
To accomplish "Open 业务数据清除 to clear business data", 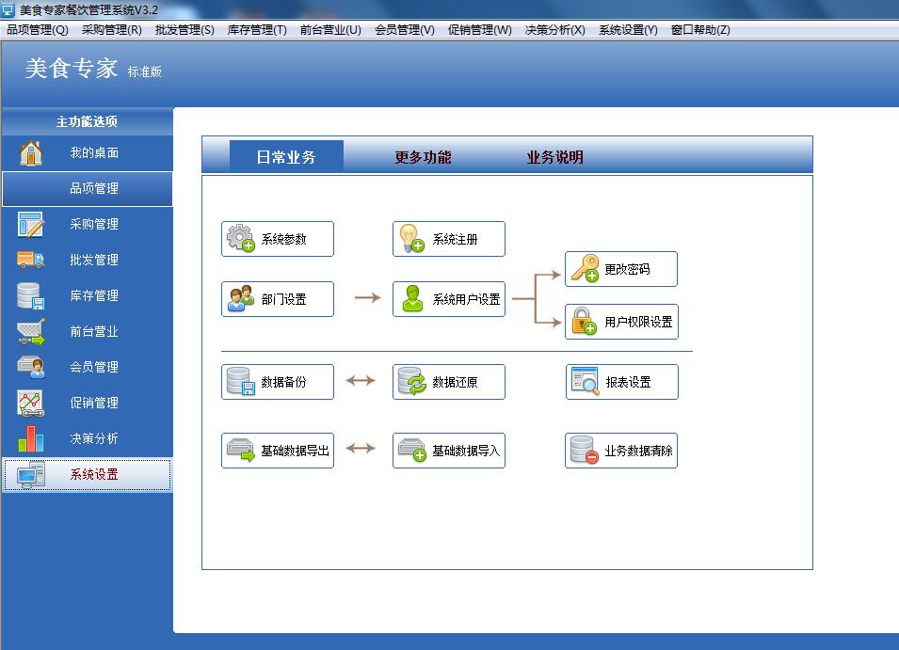I will [x=621, y=450].
